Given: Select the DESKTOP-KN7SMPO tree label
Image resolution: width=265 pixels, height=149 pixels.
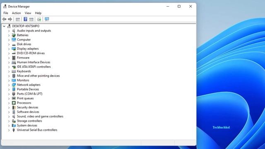Looking at the screenshot, I should (26, 26).
